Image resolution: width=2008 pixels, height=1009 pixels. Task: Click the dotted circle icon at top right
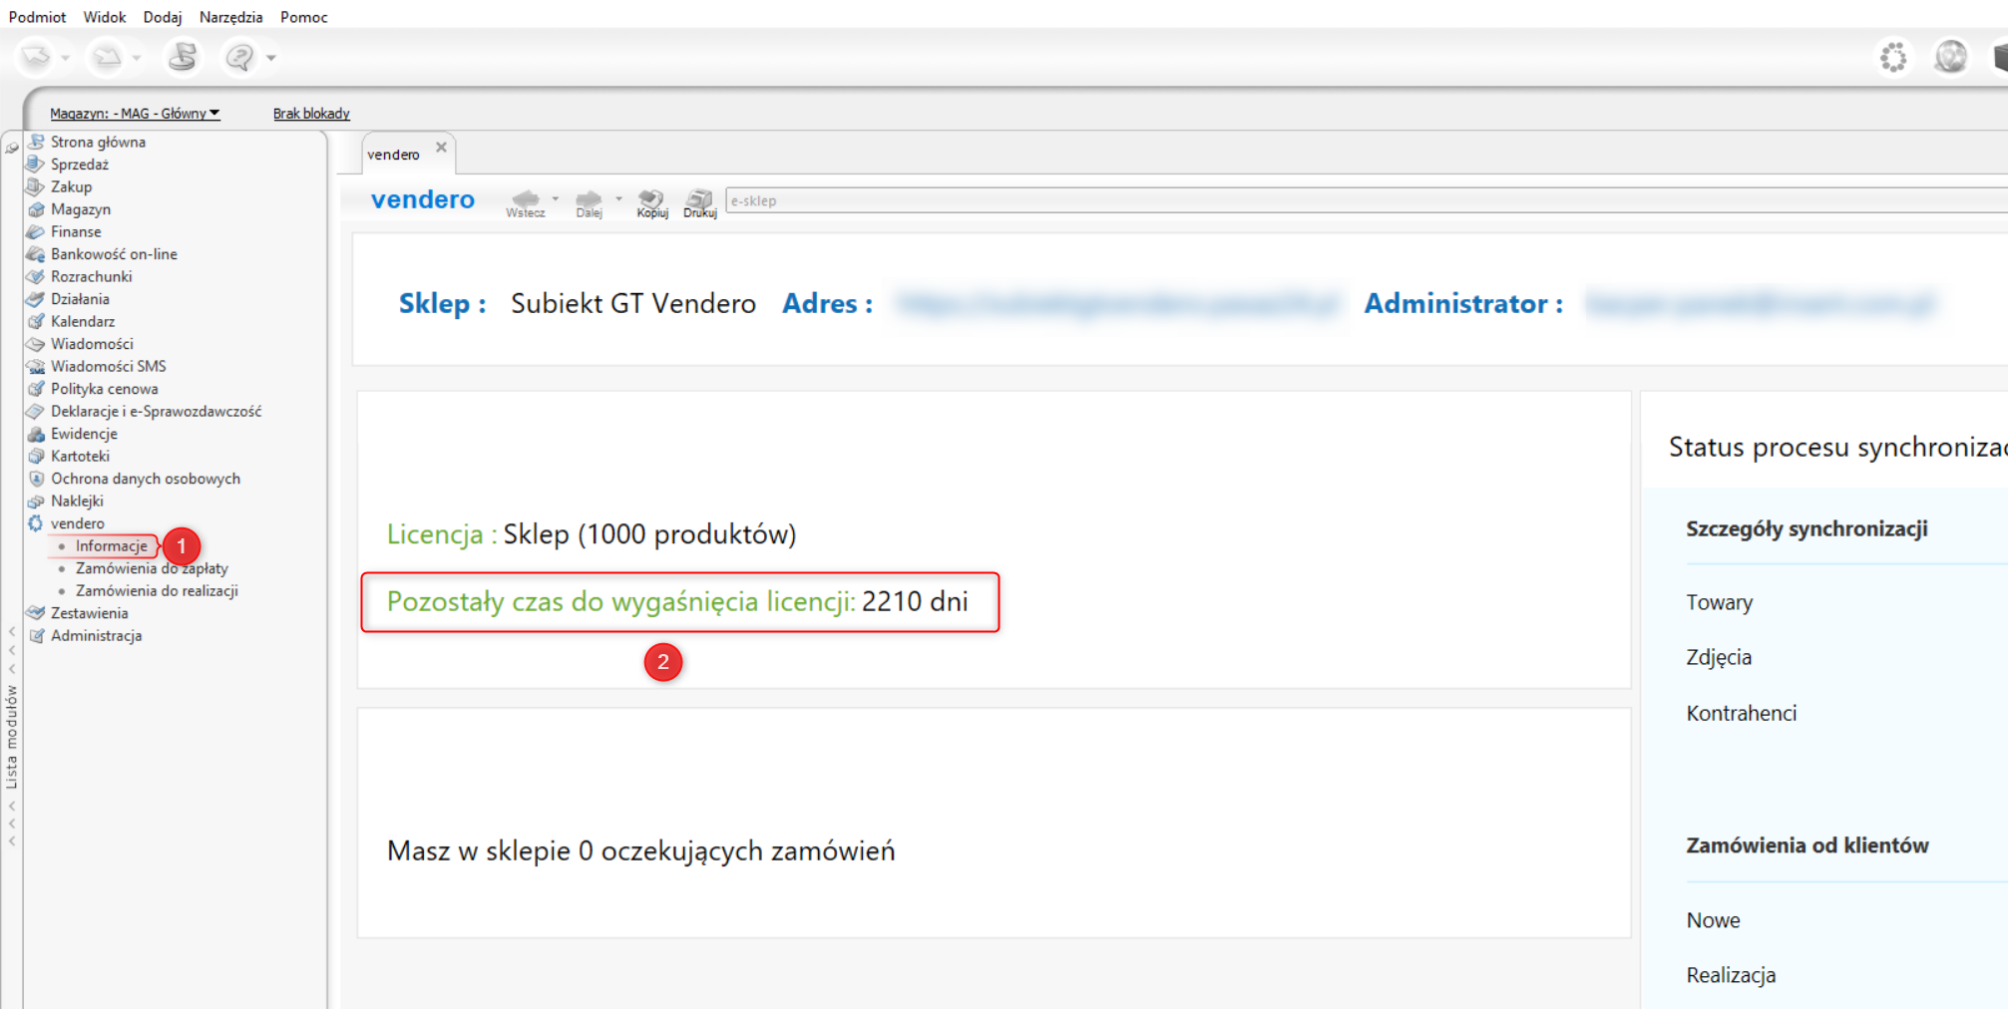[1893, 57]
